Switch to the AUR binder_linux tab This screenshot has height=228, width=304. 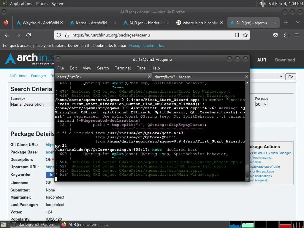coord(146,23)
